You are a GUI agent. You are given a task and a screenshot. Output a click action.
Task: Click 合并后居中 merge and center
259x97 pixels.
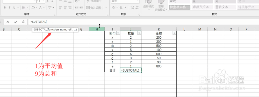tap(95, 8)
